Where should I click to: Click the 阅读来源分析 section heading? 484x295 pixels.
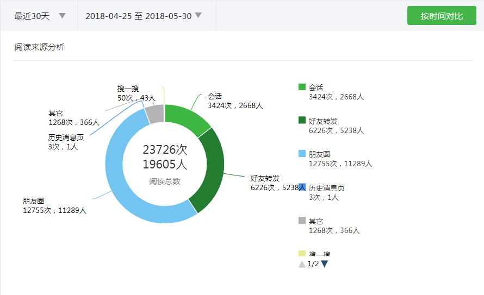coord(39,47)
